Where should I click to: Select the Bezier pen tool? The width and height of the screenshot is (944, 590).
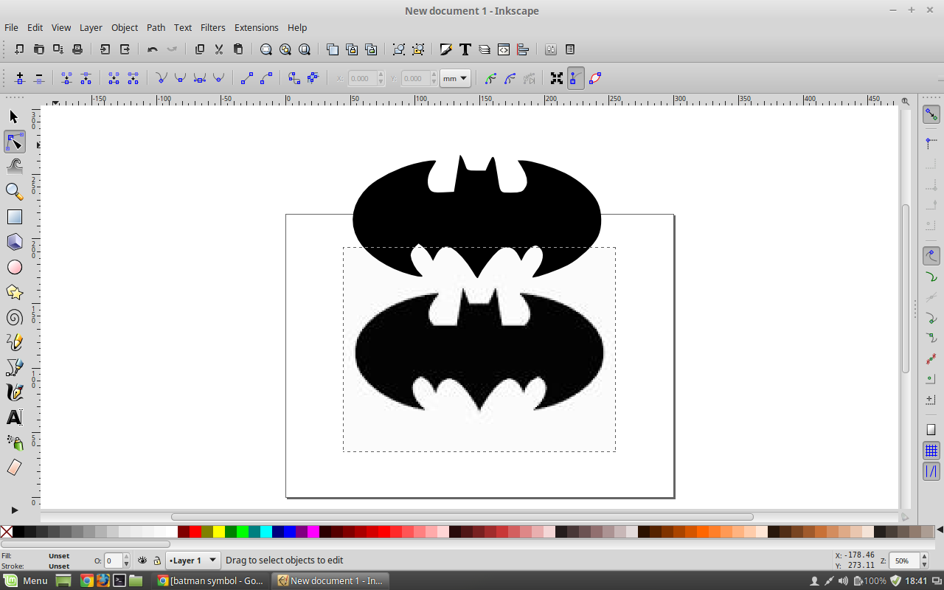(14, 367)
